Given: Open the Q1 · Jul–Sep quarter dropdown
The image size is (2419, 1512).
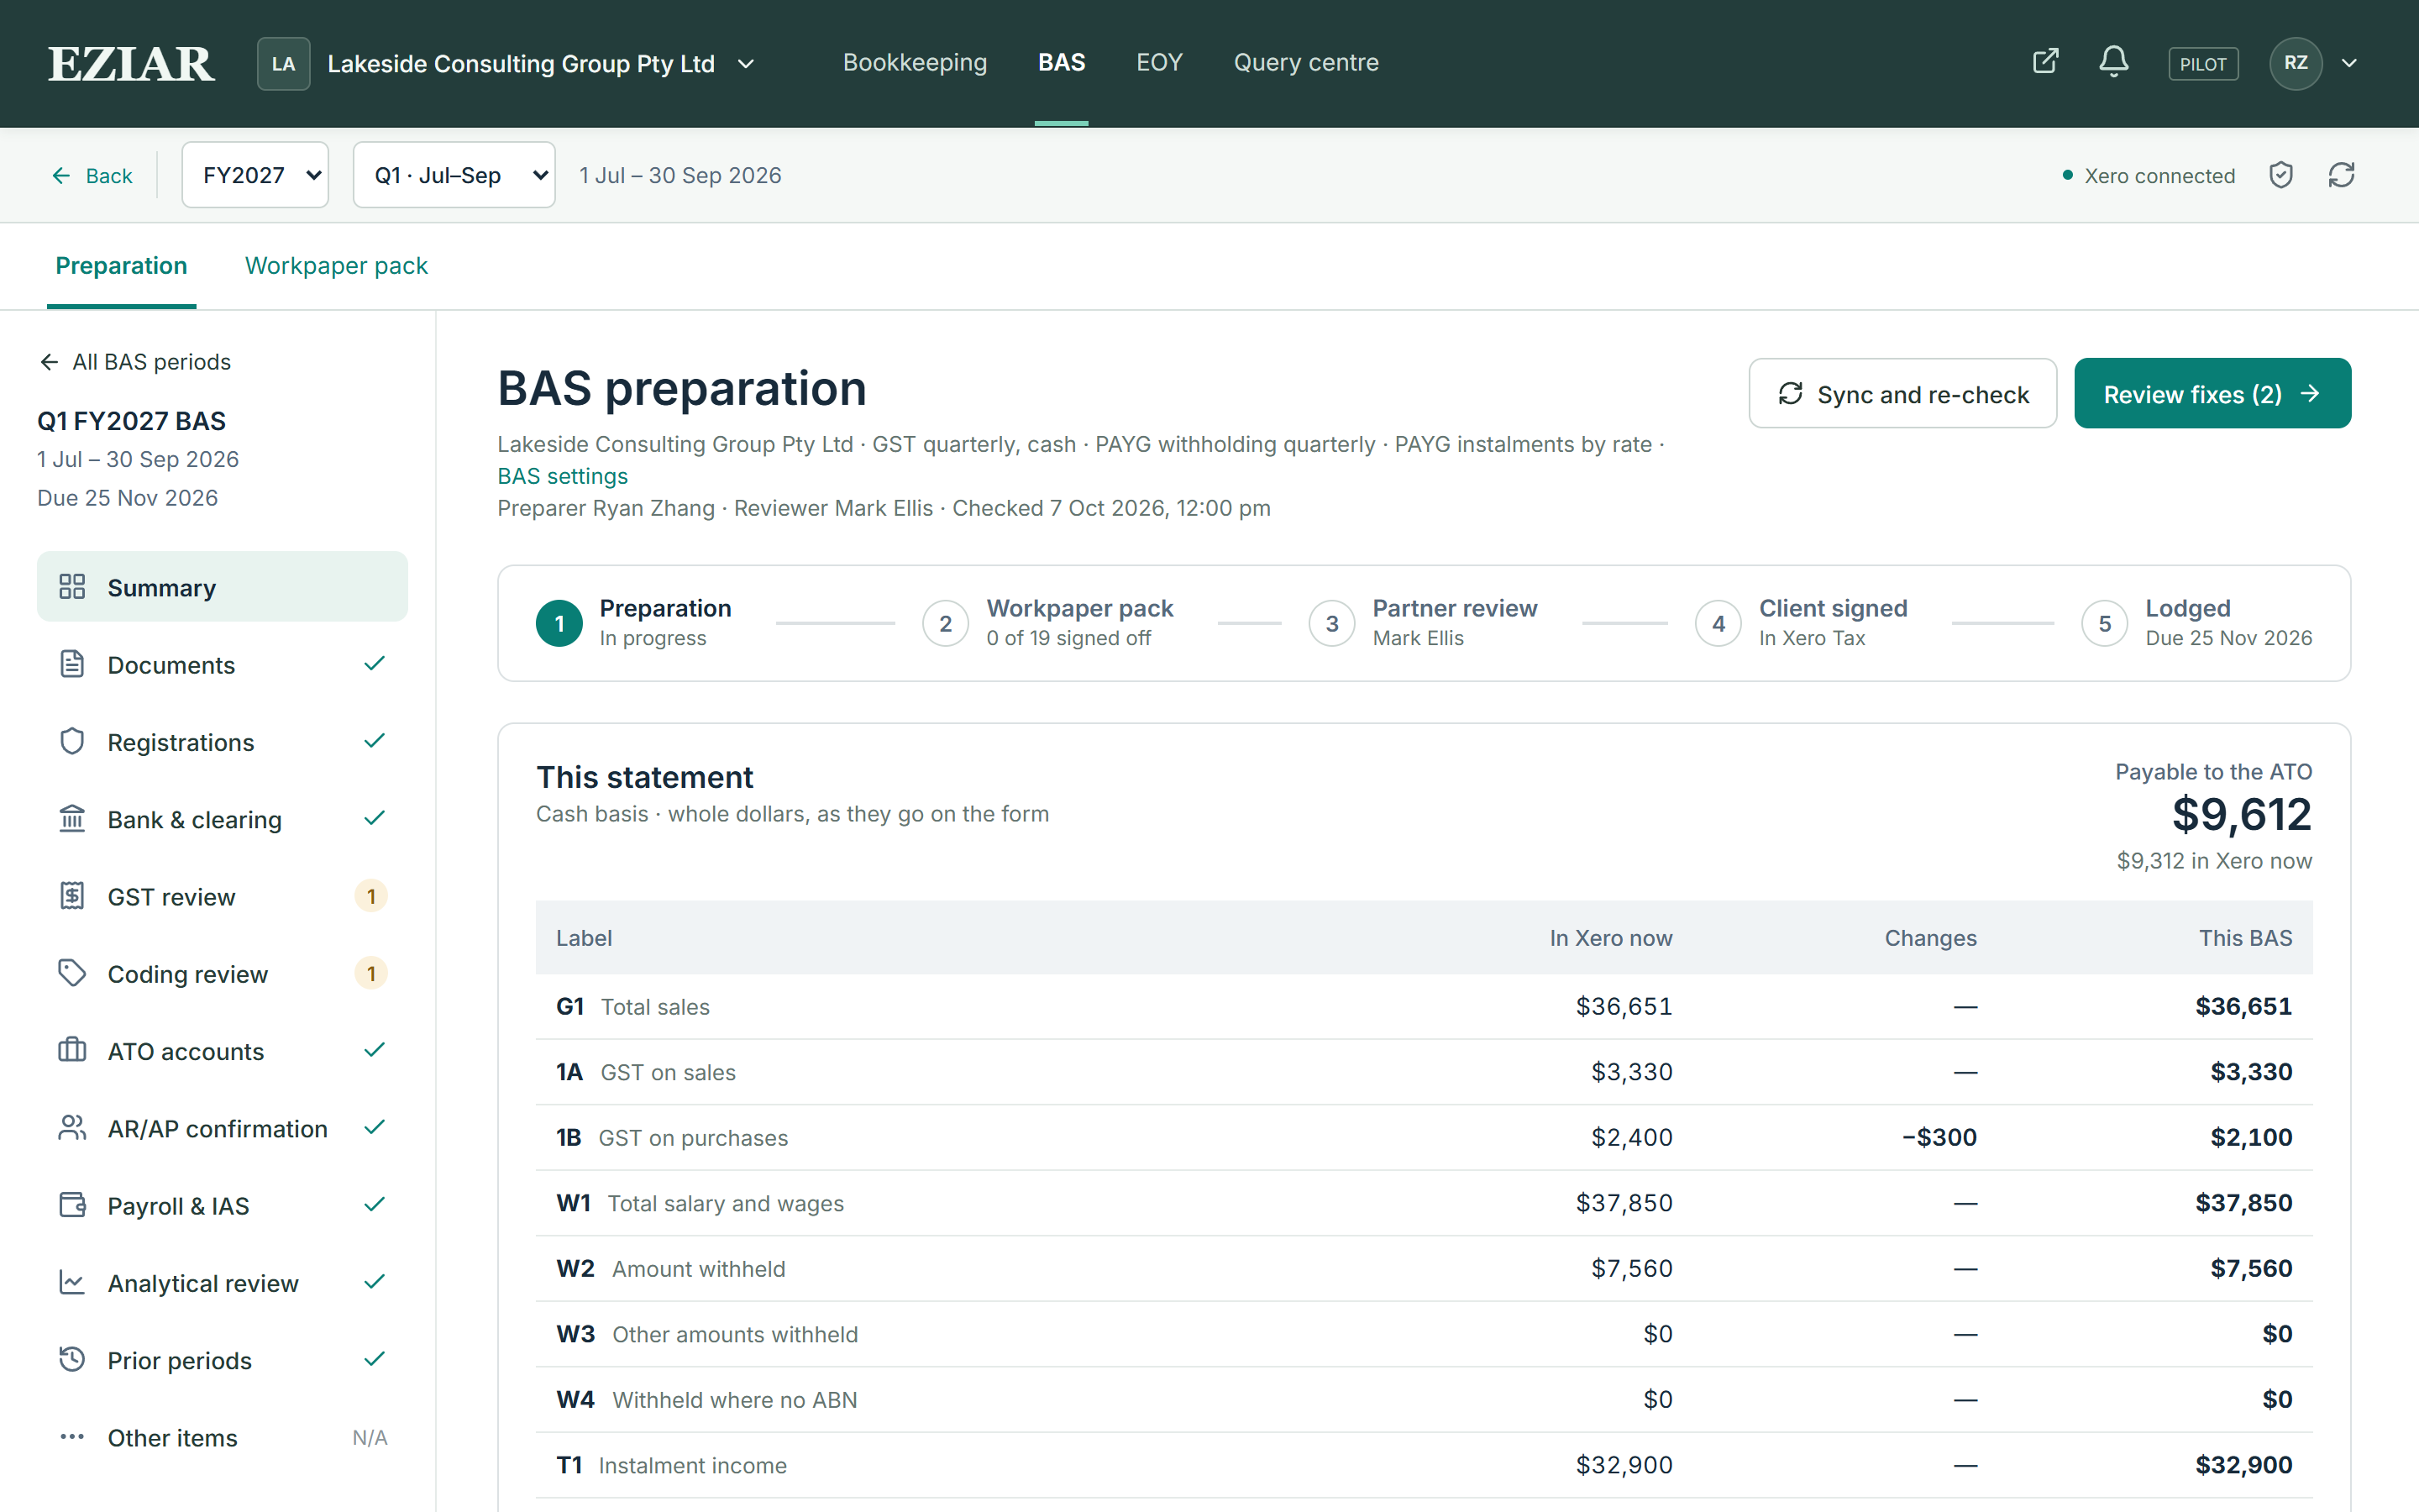Looking at the screenshot, I should (x=454, y=175).
